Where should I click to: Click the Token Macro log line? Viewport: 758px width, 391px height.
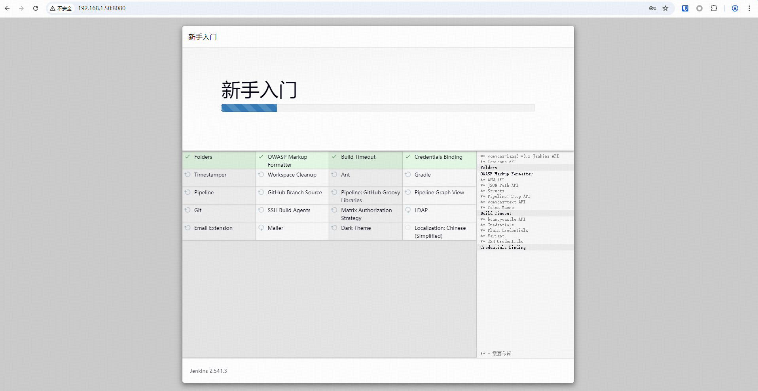point(497,207)
